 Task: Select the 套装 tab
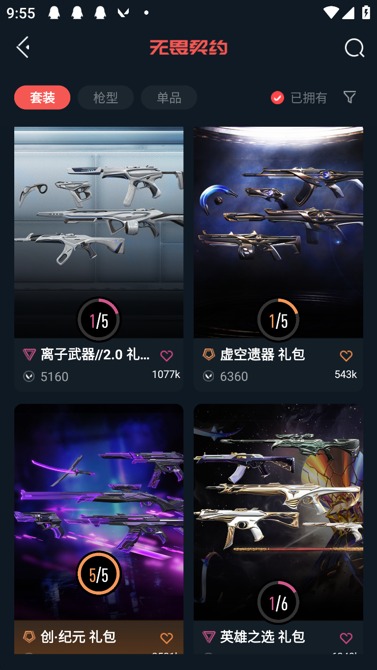42,97
